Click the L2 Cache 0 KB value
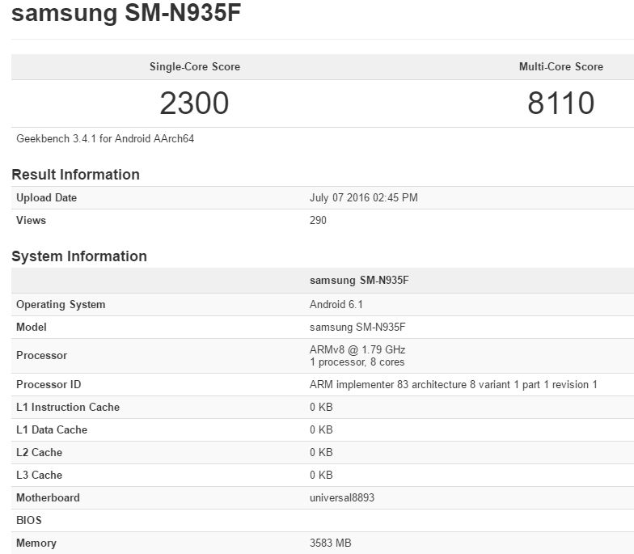 (x=321, y=453)
